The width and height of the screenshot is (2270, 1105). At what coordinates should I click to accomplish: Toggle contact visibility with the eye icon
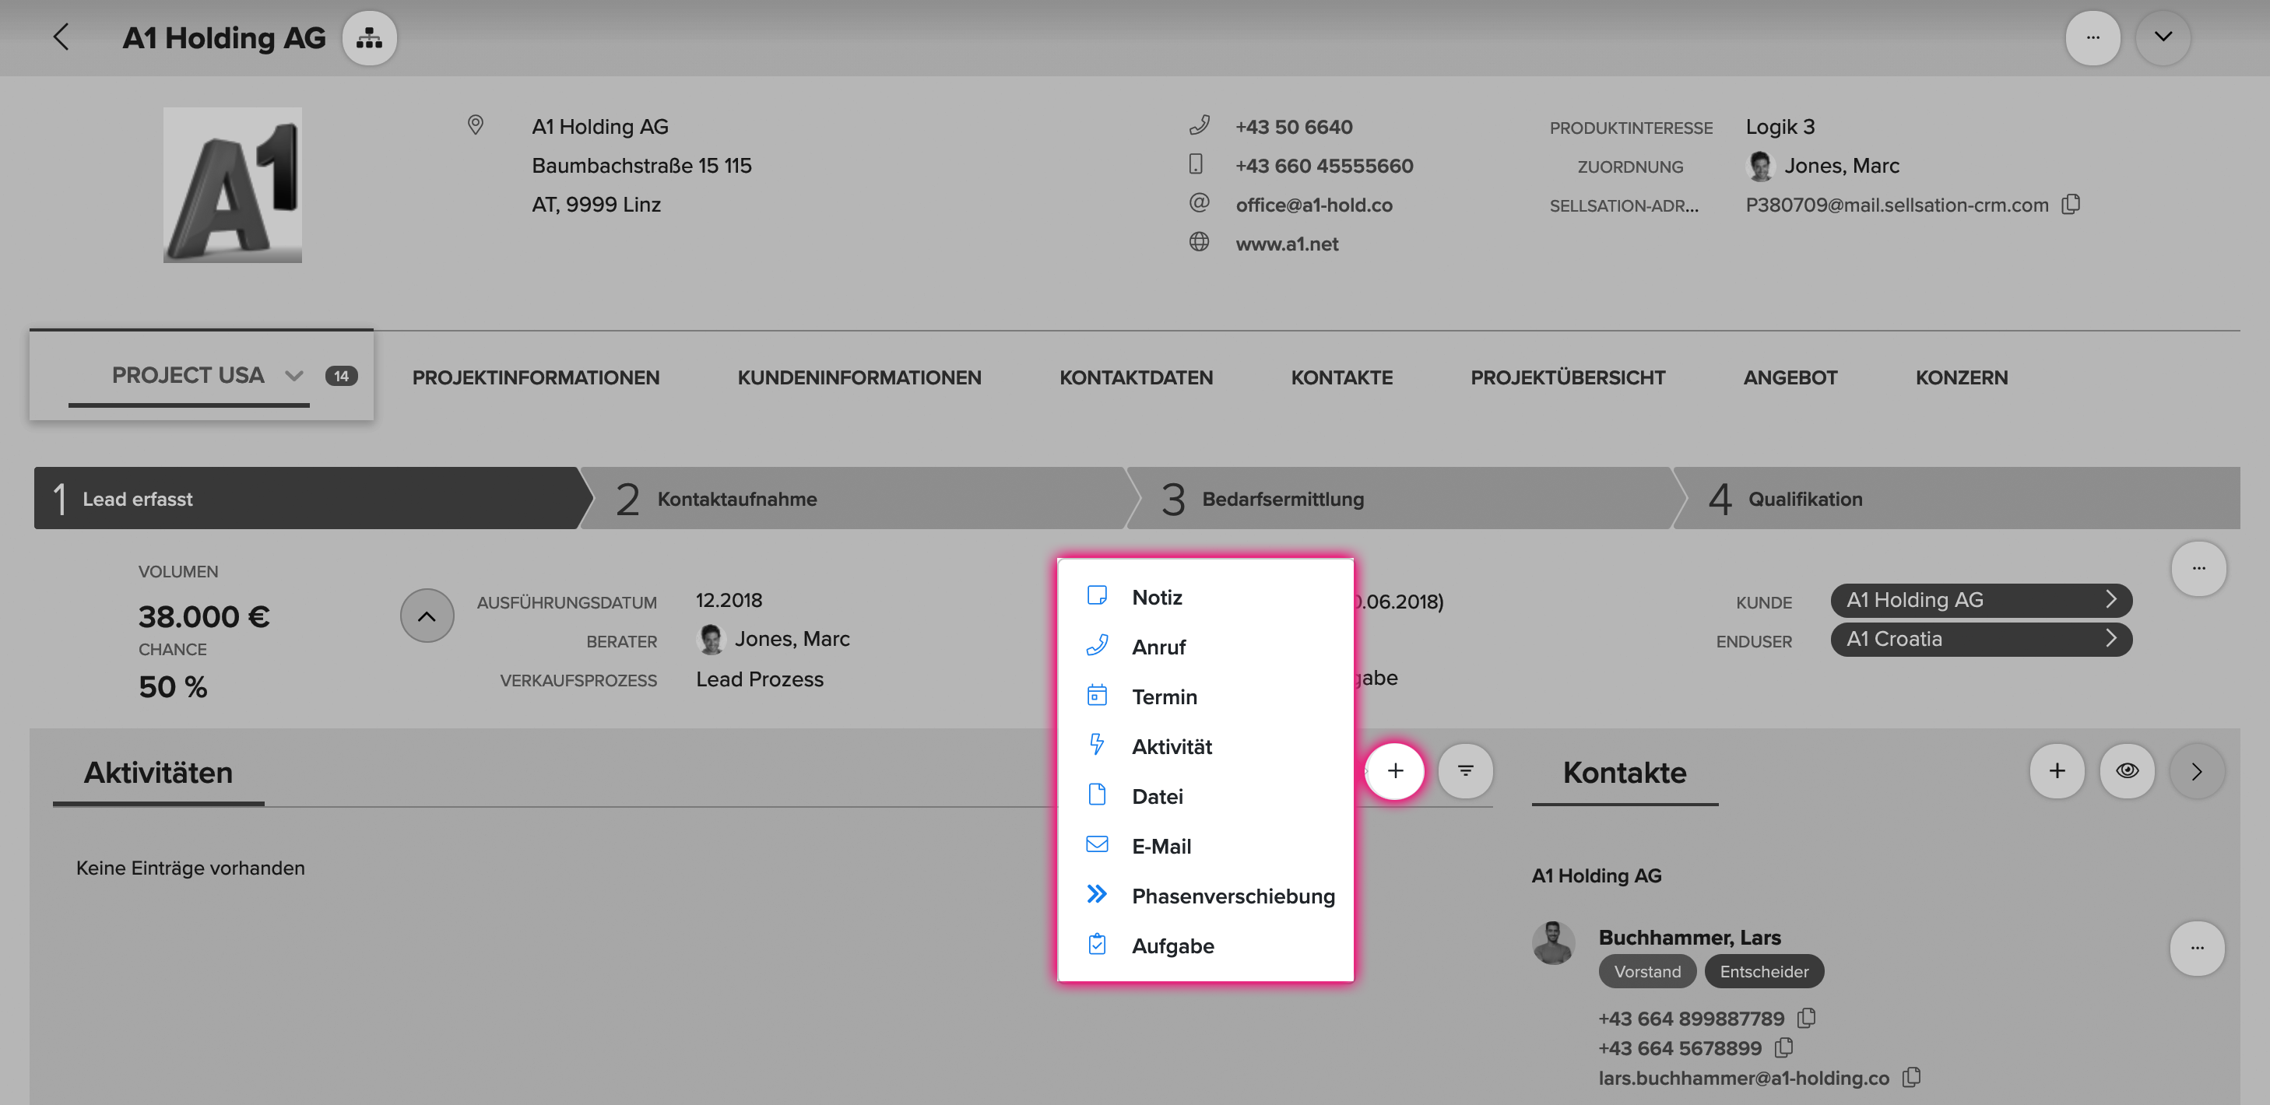[2128, 771]
